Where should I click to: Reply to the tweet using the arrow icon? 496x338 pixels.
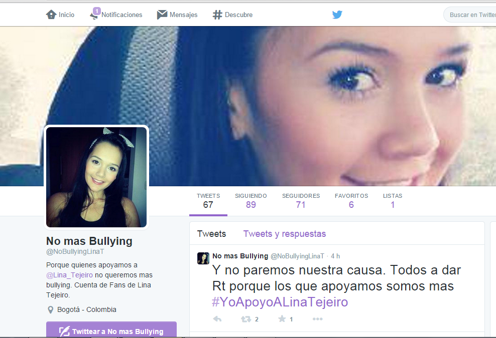(x=217, y=319)
